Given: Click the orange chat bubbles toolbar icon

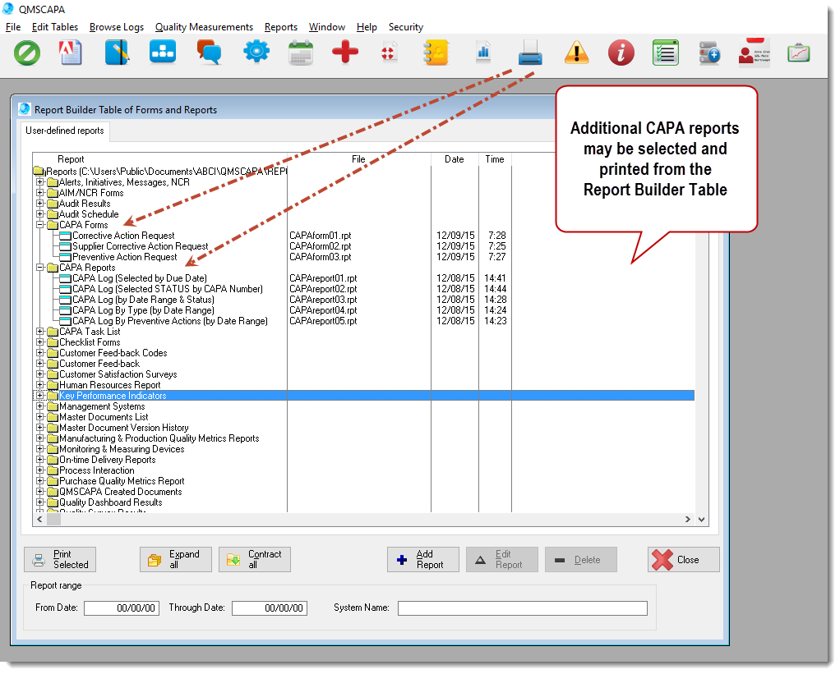Looking at the screenshot, I should click(209, 53).
